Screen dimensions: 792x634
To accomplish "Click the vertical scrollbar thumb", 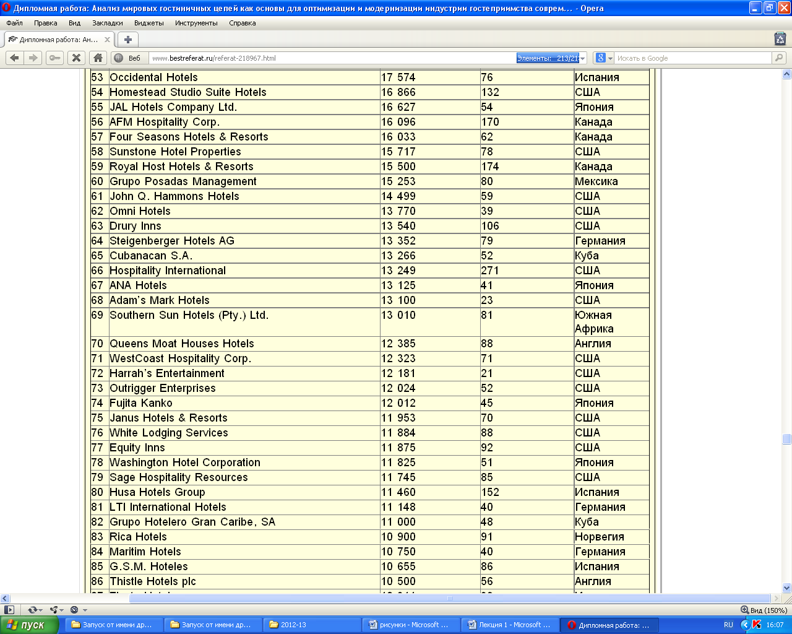I will tap(786, 439).
